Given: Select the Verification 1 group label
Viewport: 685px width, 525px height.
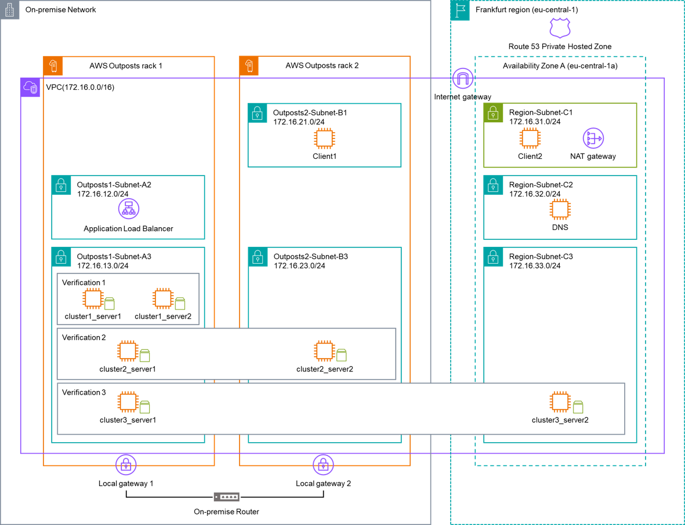Looking at the screenshot, I should pos(84,282).
